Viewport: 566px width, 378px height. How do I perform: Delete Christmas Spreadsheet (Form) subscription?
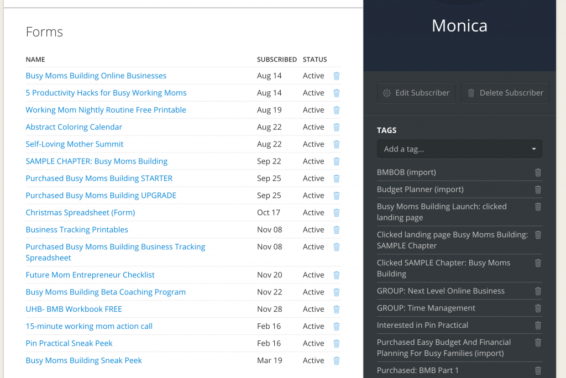337,213
